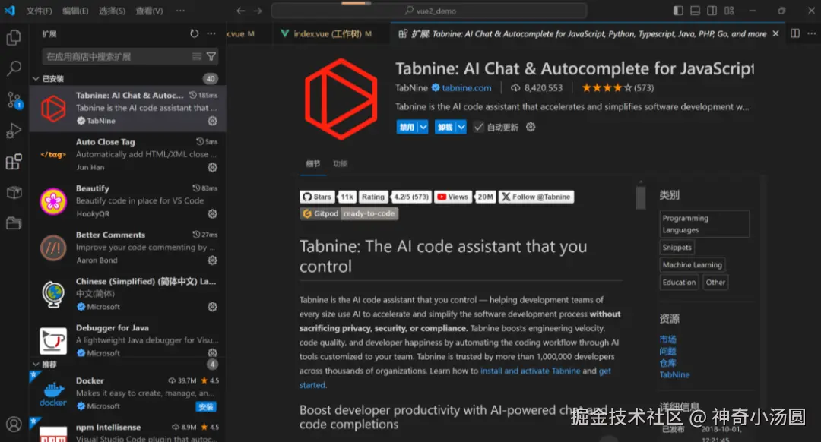Go back using navigation arrow
Screen dimensions: 821x442
pos(240,11)
